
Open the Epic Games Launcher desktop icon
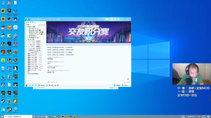9,12
